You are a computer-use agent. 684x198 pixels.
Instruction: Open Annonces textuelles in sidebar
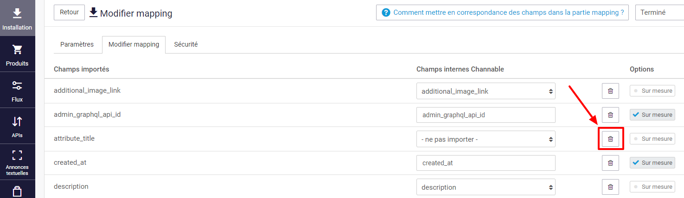pyautogui.click(x=17, y=162)
